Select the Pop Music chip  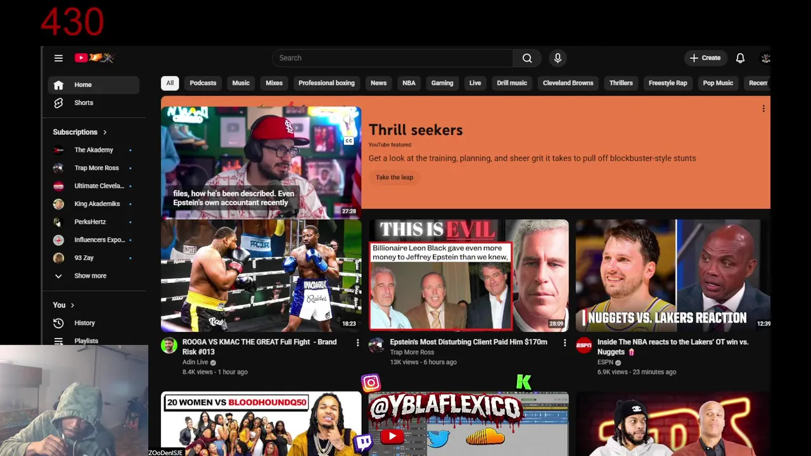click(718, 83)
